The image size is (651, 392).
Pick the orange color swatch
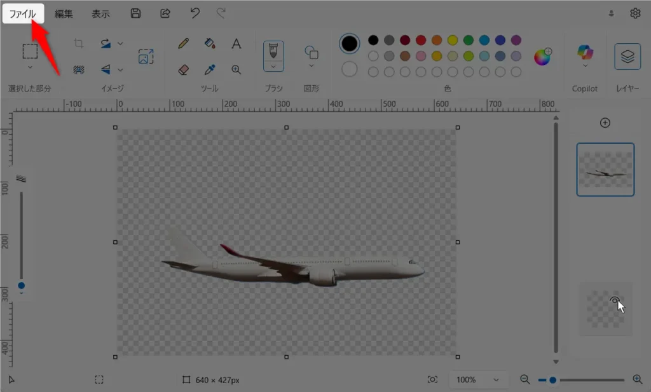point(436,40)
